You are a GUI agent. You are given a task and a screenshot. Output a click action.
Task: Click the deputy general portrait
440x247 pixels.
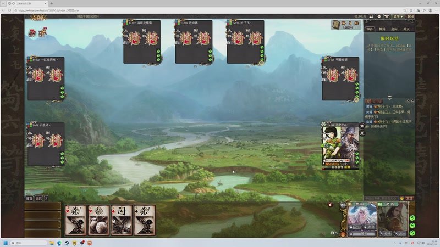(393, 217)
